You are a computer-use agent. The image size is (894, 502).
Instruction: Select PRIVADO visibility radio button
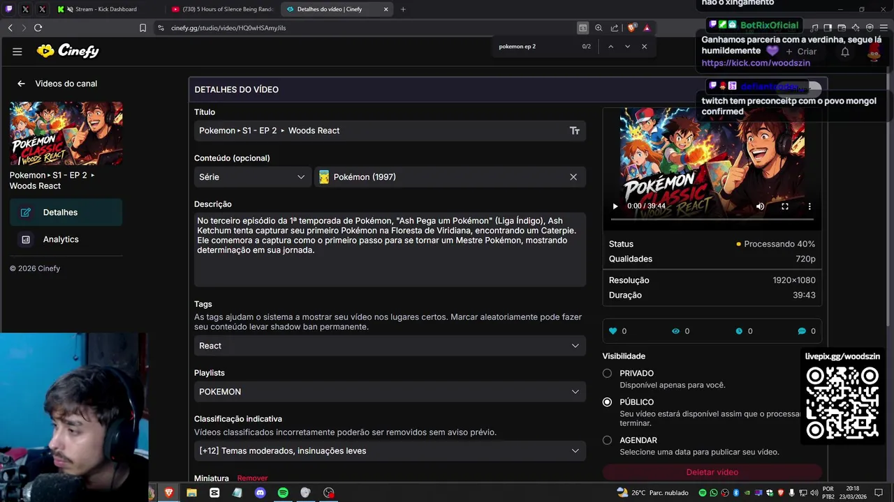tap(607, 374)
